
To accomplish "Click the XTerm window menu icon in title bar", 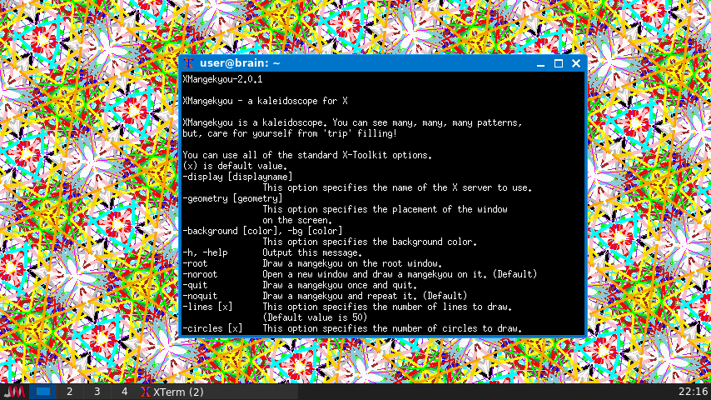I will (190, 63).
